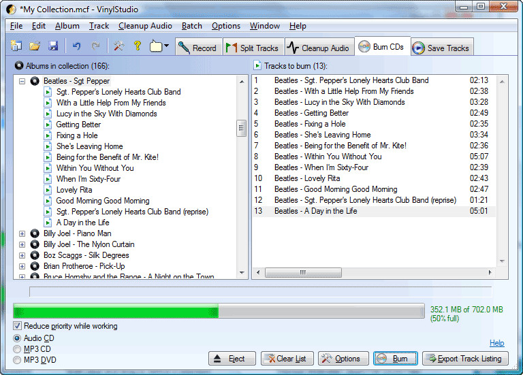Select burn track 13 A Day in the Life
Image resolution: width=523 pixels, height=375 pixels.
[374, 212]
